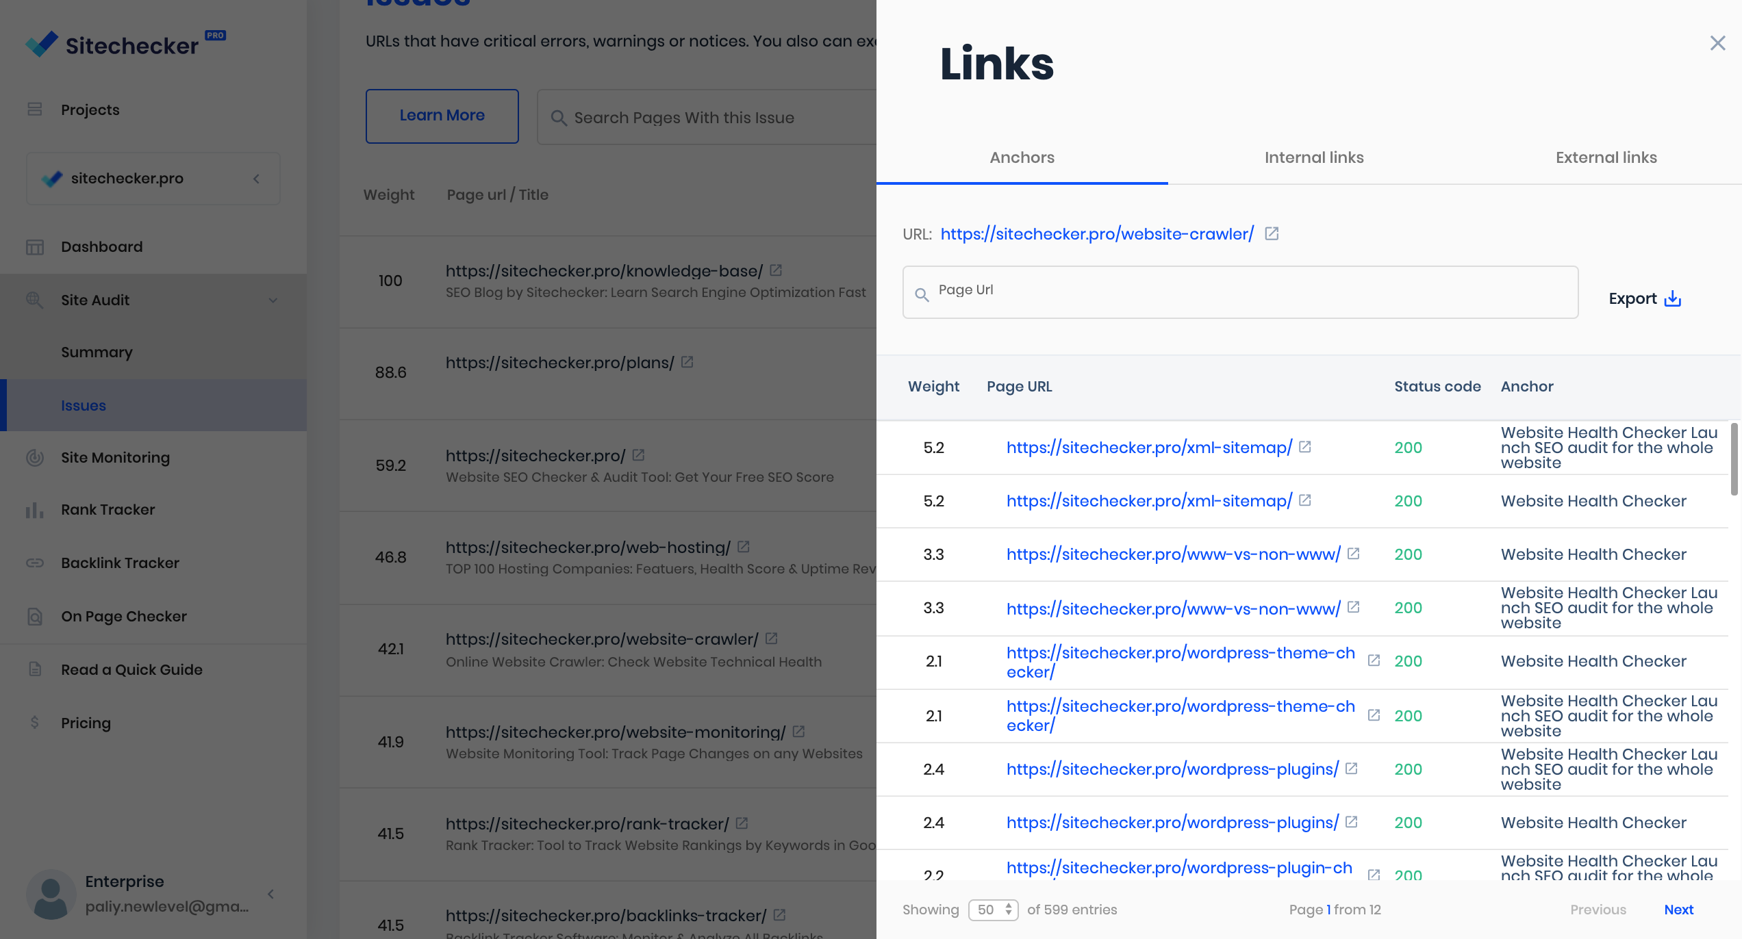The height and width of the screenshot is (939, 1742).
Task: Open external icon next to rank-tracker URL
Action: click(x=742, y=823)
